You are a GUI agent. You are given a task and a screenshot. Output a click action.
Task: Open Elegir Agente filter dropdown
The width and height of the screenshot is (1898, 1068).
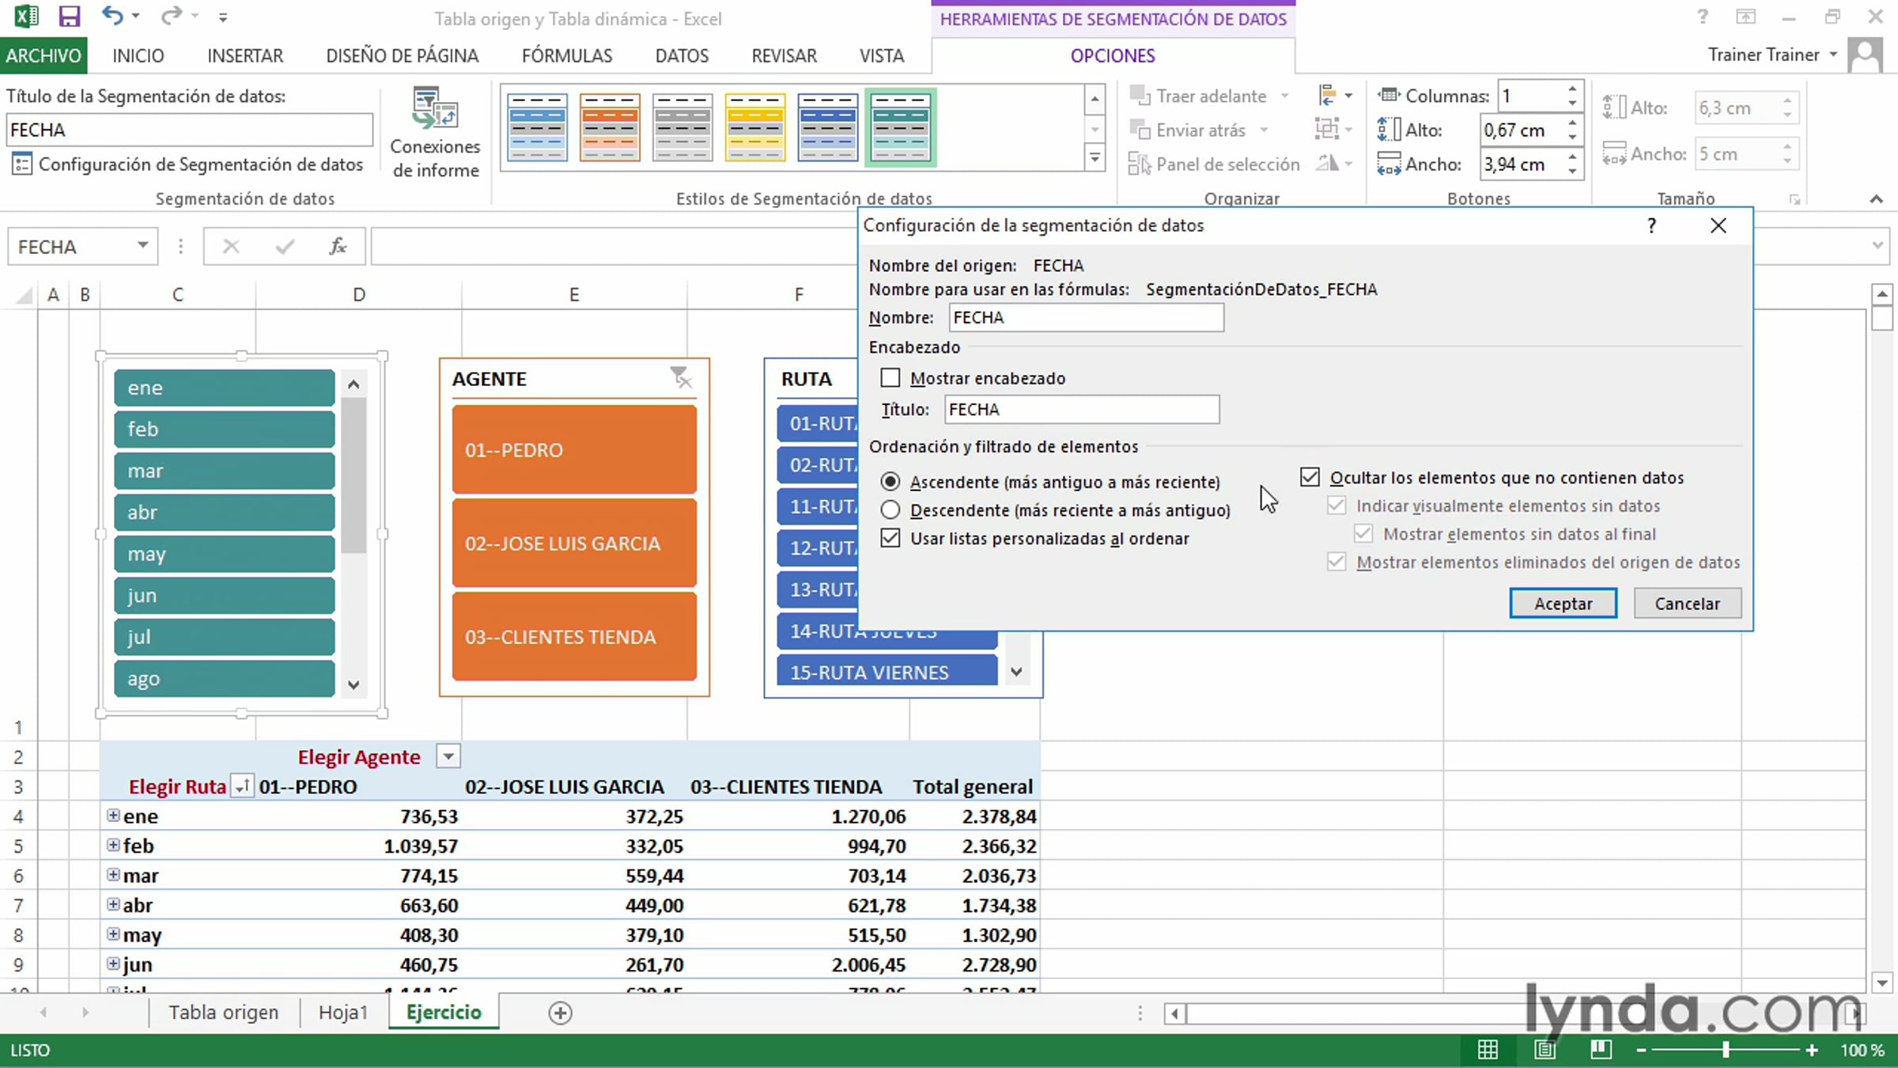coord(448,757)
